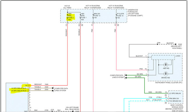Image resolution: width=189 pixels, height=112 pixels.
Task: Click circuit number 1134
Action: coord(150,97)
